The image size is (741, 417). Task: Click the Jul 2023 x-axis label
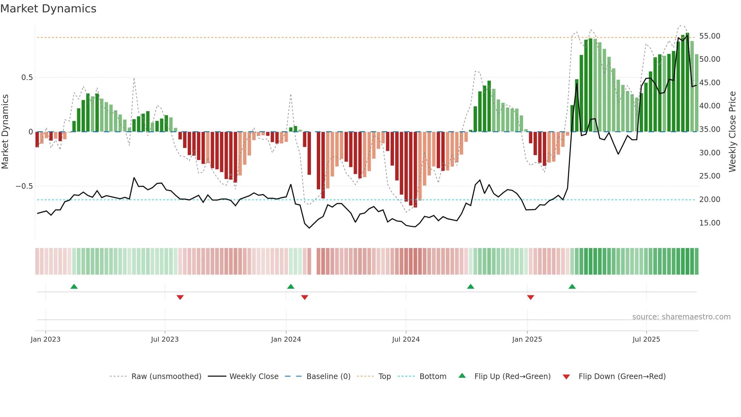165,339
